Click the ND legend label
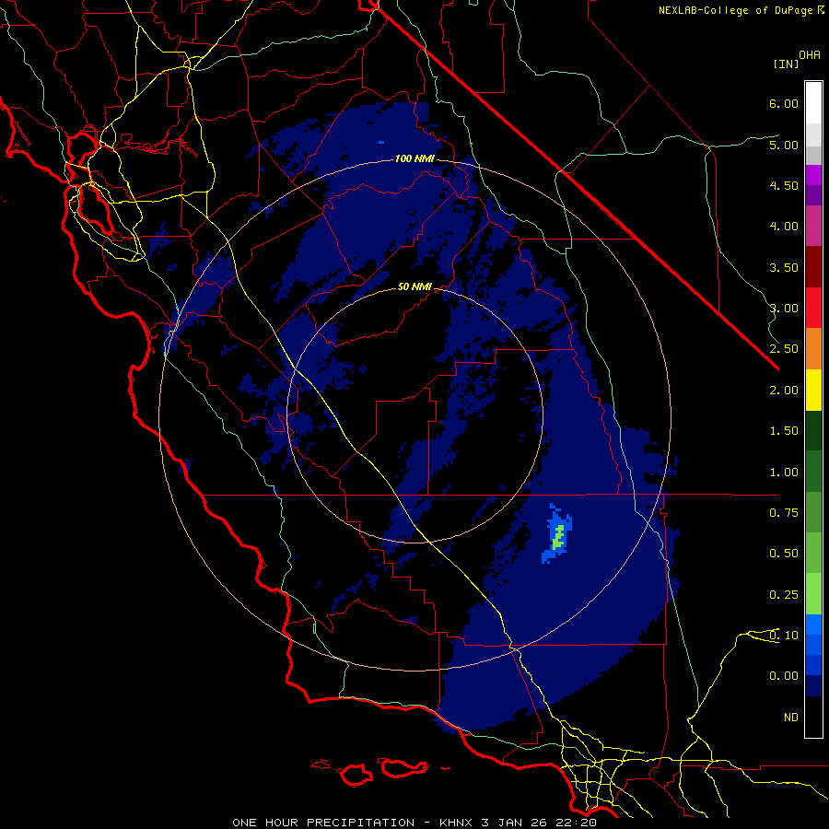Image resolution: width=829 pixels, height=829 pixels. pos(791,718)
